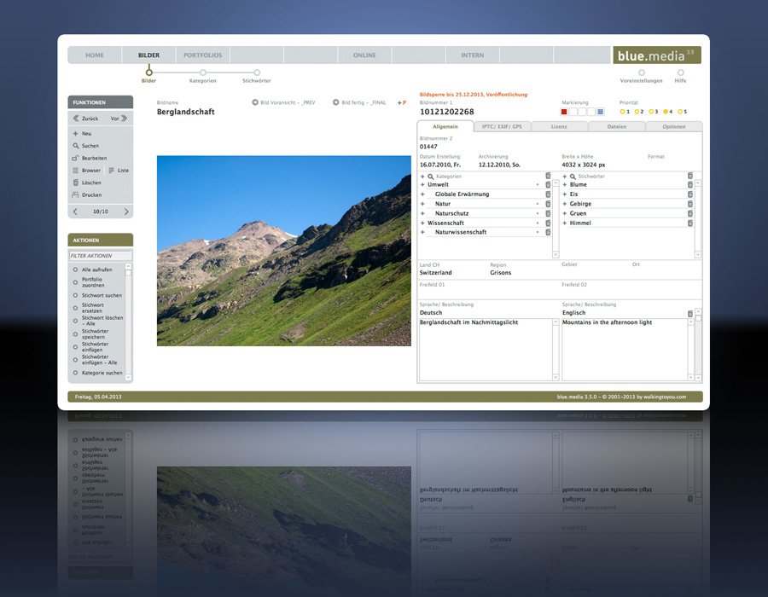Go to Stichwörter sub-navigation step
768x597 pixels.
click(x=257, y=77)
